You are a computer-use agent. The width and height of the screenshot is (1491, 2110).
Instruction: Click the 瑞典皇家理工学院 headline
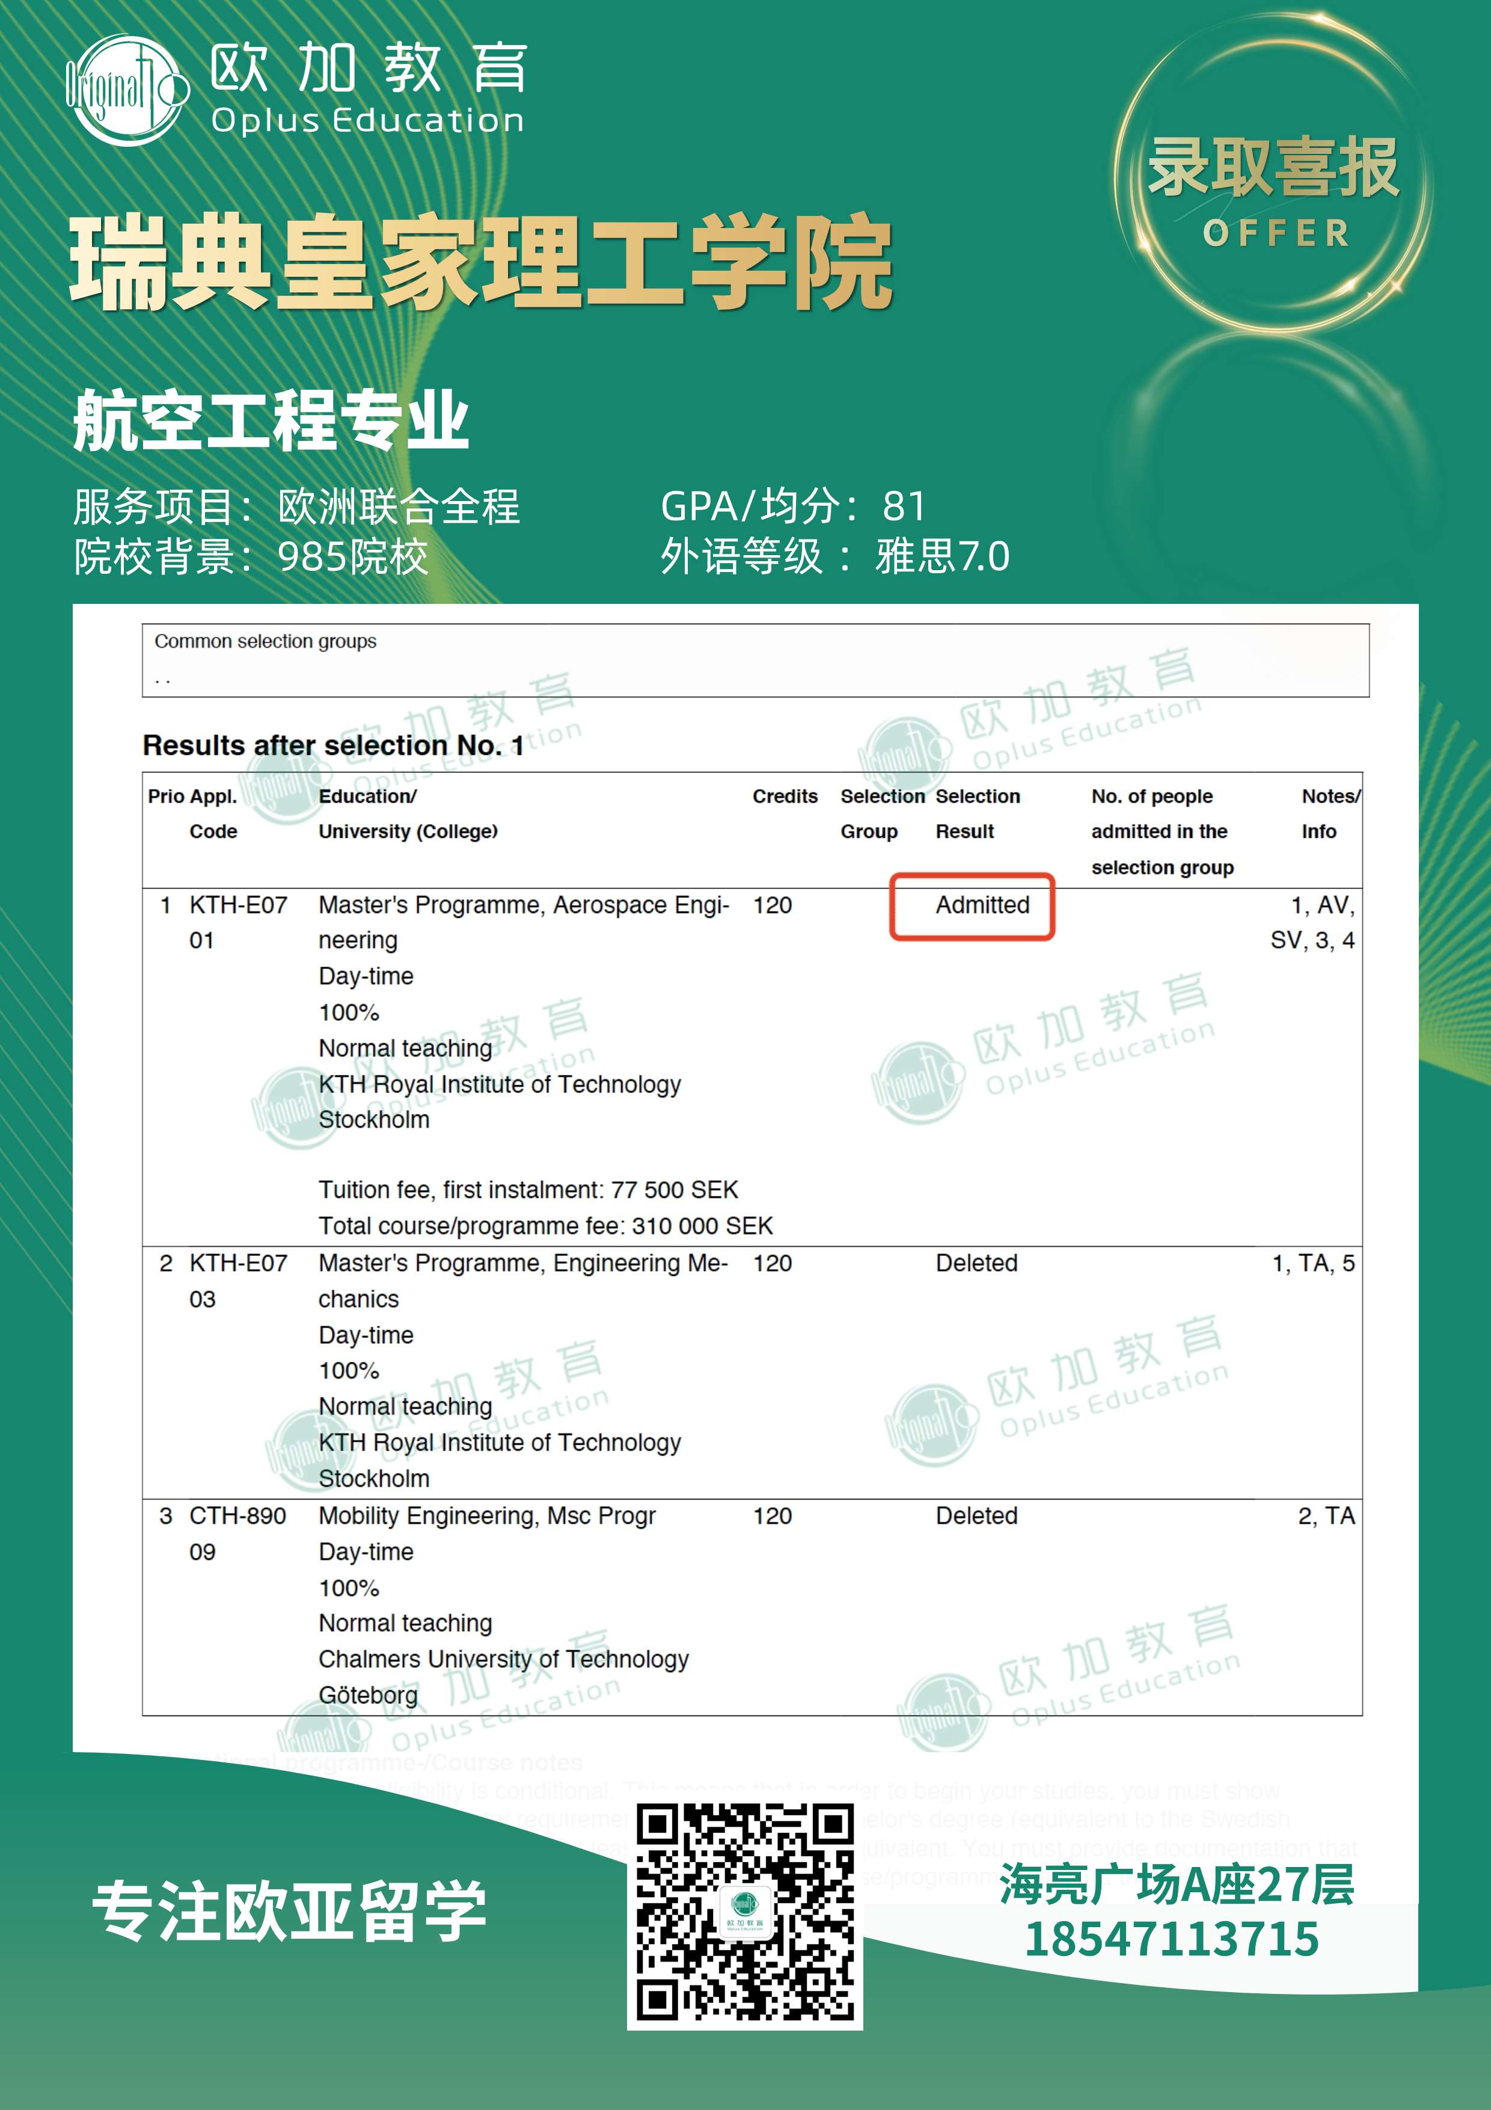point(482,263)
